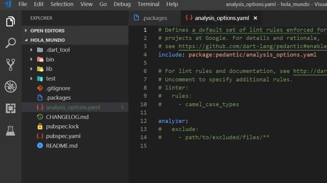Open pubspec.yaml in explorer

63,136
